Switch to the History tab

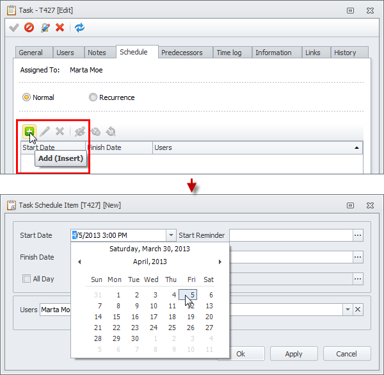click(349, 53)
